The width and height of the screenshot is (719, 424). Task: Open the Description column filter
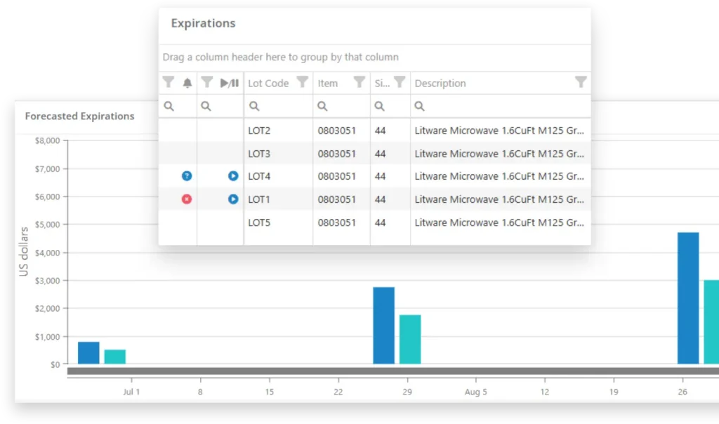(x=581, y=83)
